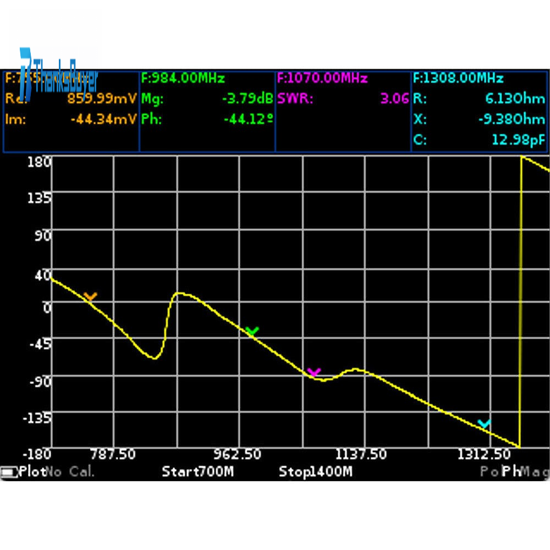550x550 pixels.
Task: Select the green marker near 984 MHz
Action: 252,331
